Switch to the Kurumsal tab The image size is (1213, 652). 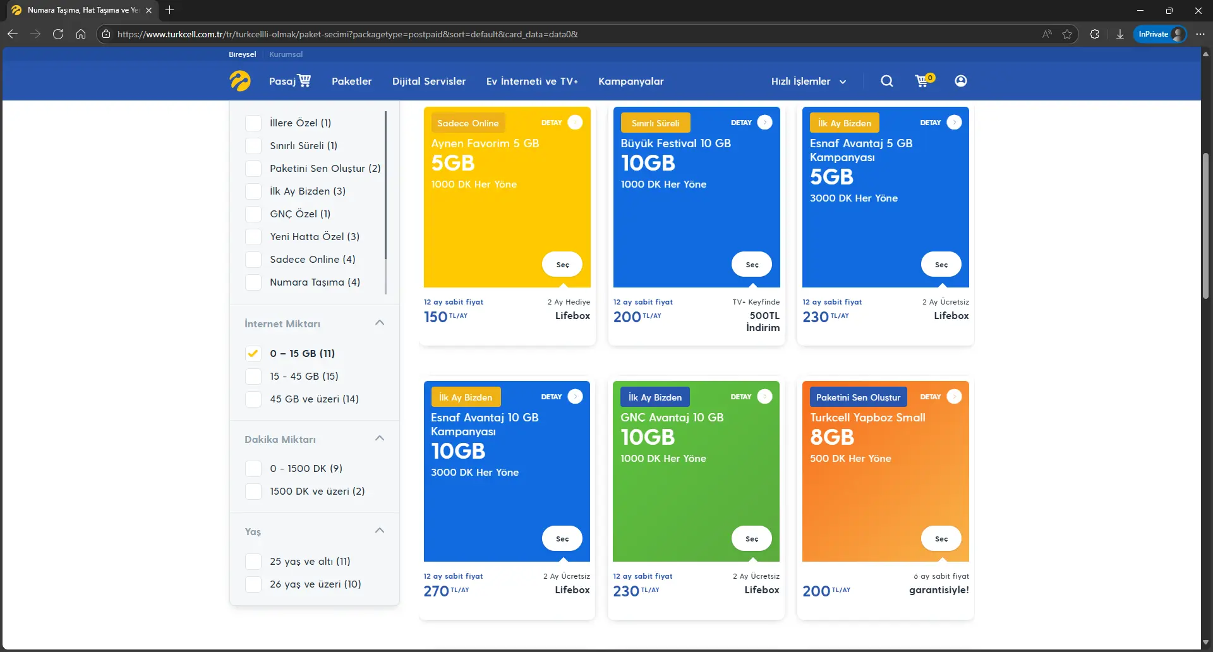[x=286, y=54]
